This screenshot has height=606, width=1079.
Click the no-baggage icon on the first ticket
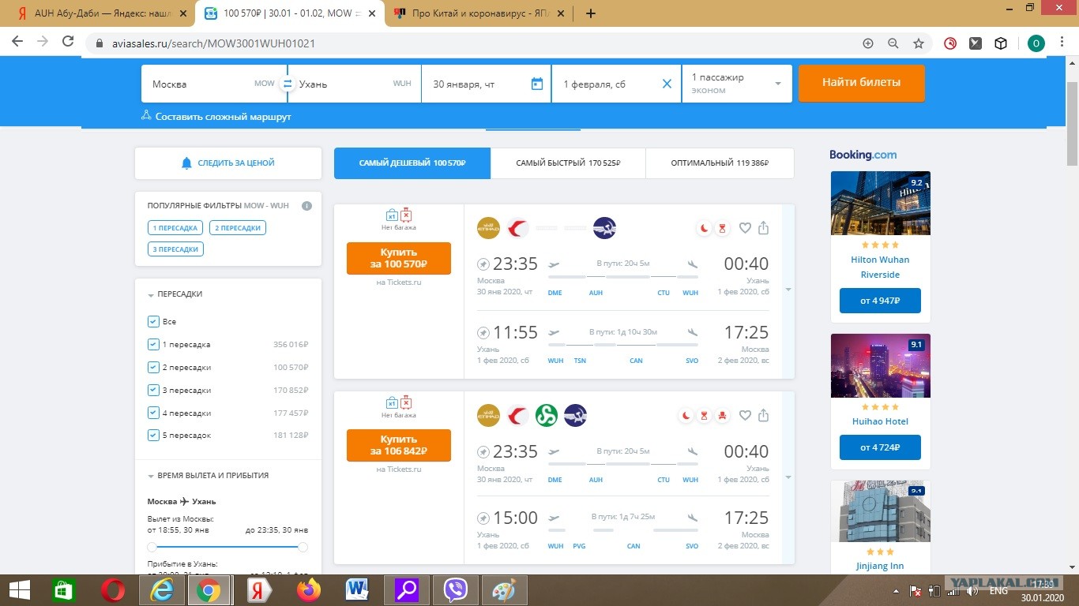(x=406, y=215)
